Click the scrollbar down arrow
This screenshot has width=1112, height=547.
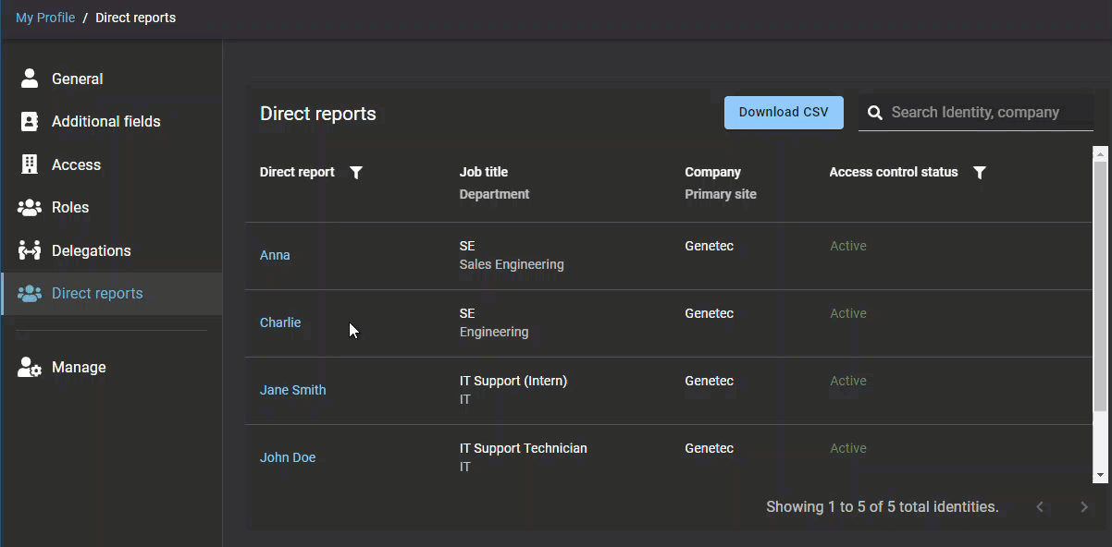(1100, 476)
